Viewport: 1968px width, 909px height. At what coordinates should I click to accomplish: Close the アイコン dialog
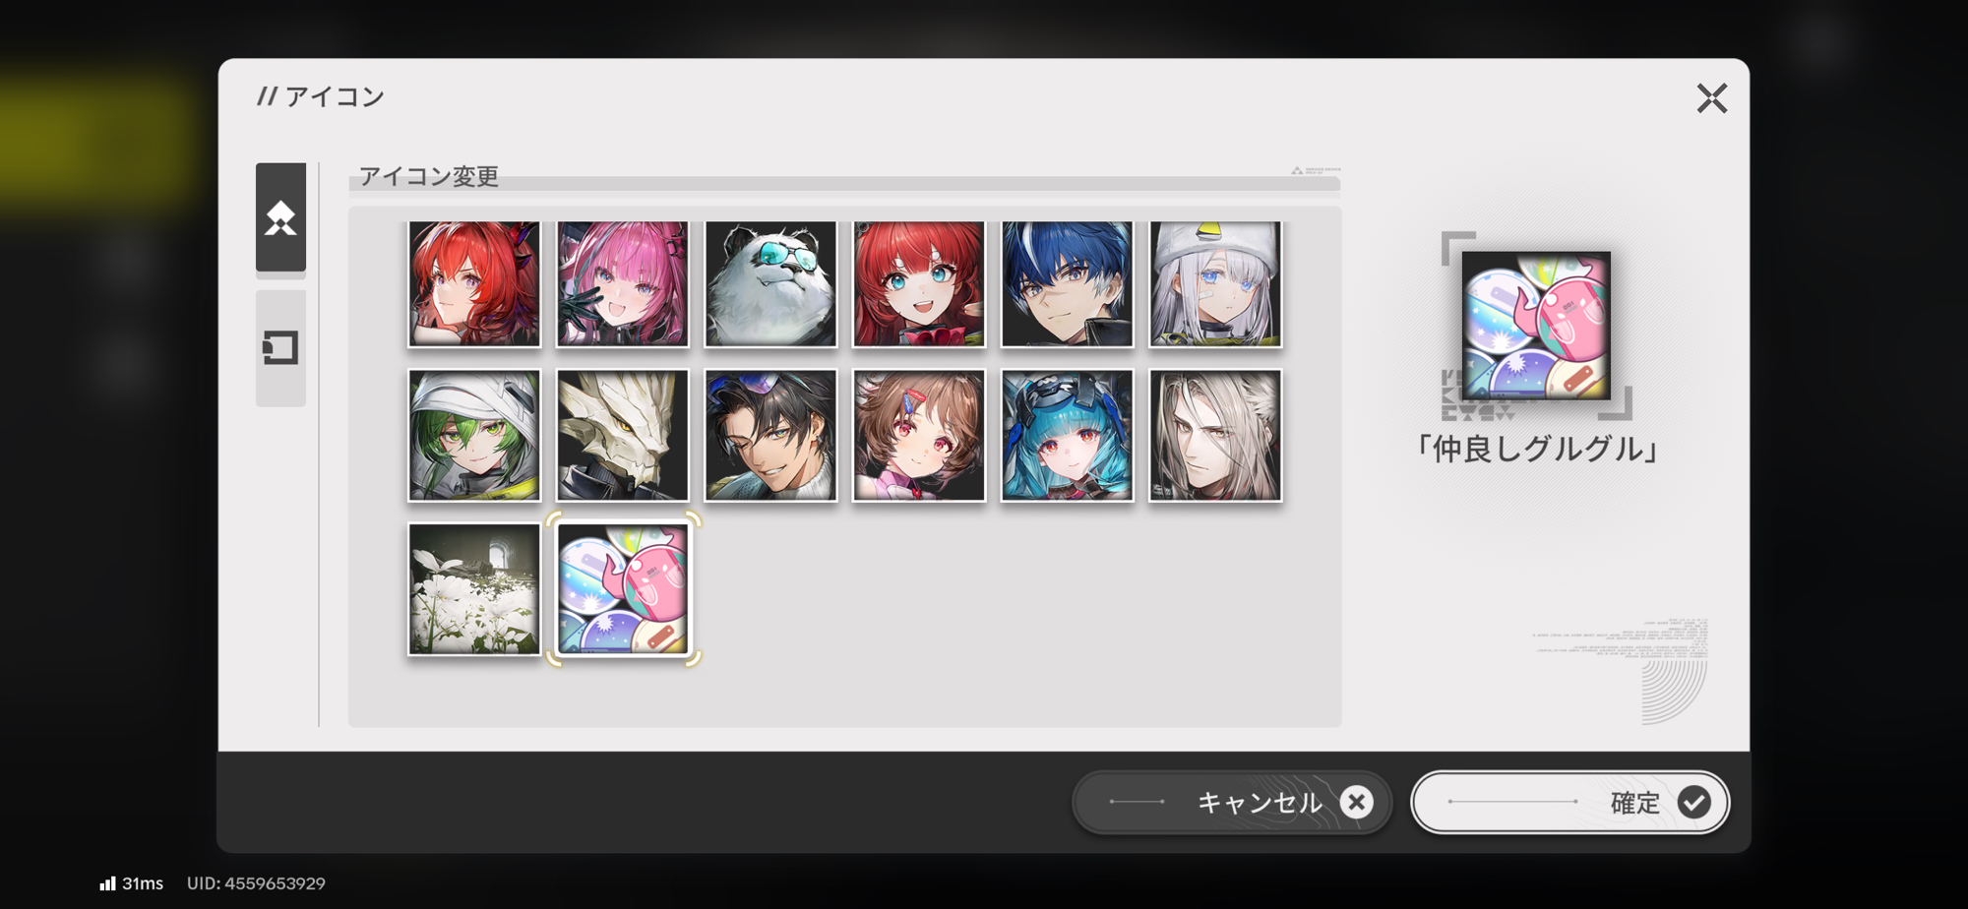[x=1711, y=98]
